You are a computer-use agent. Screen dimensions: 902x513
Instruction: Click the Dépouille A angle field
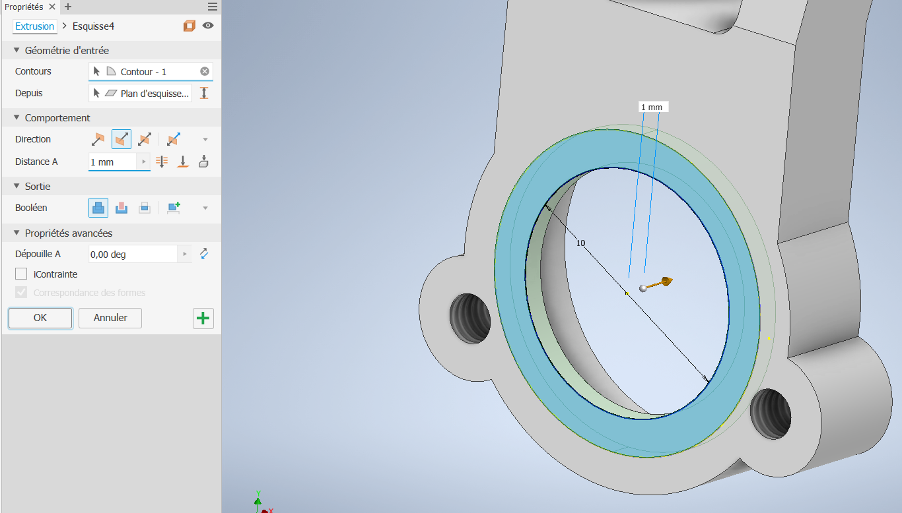(x=132, y=255)
